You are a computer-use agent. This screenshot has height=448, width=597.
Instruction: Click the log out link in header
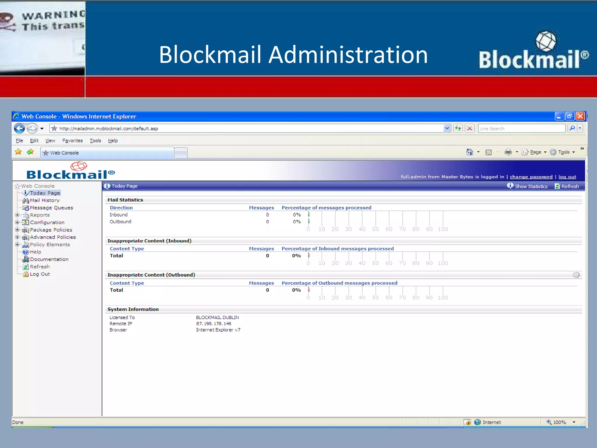click(x=567, y=177)
